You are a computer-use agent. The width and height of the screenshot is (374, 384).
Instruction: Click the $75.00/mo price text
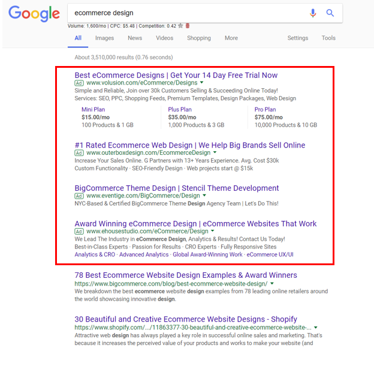[269, 118]
